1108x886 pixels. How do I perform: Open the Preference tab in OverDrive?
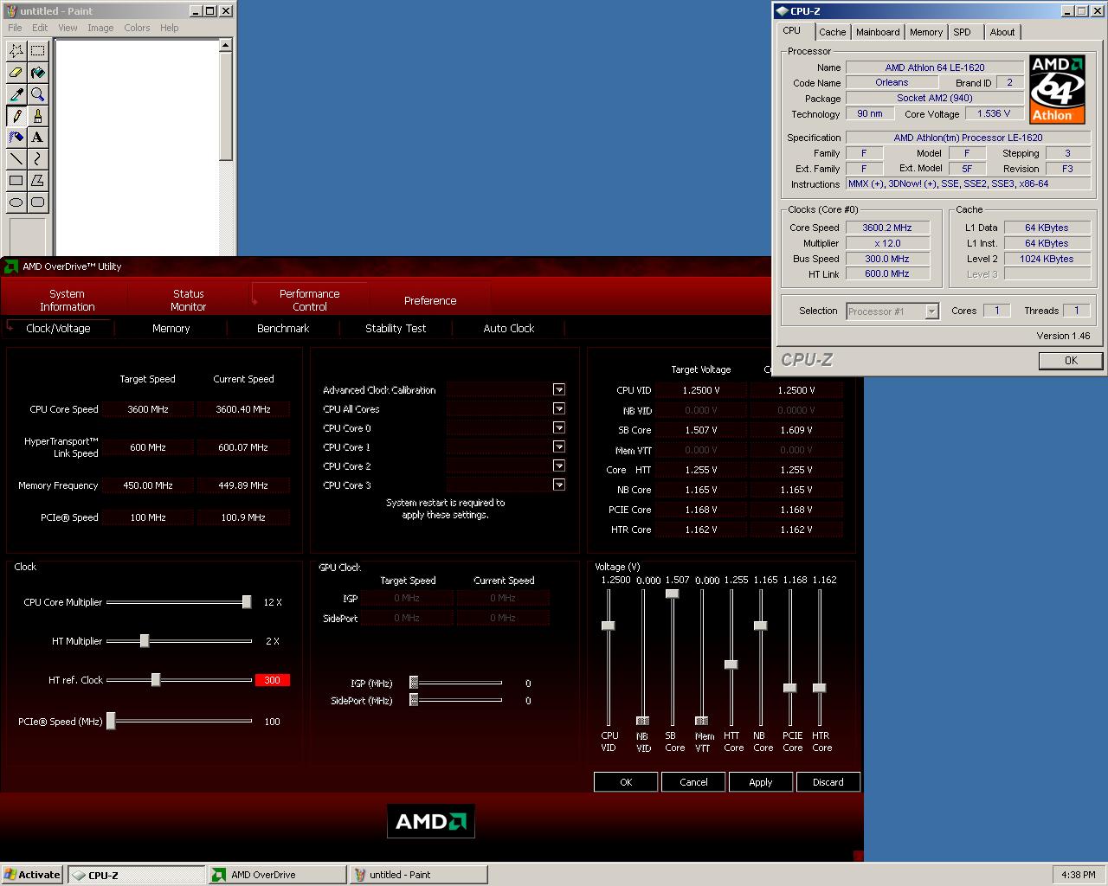(430, 300)
